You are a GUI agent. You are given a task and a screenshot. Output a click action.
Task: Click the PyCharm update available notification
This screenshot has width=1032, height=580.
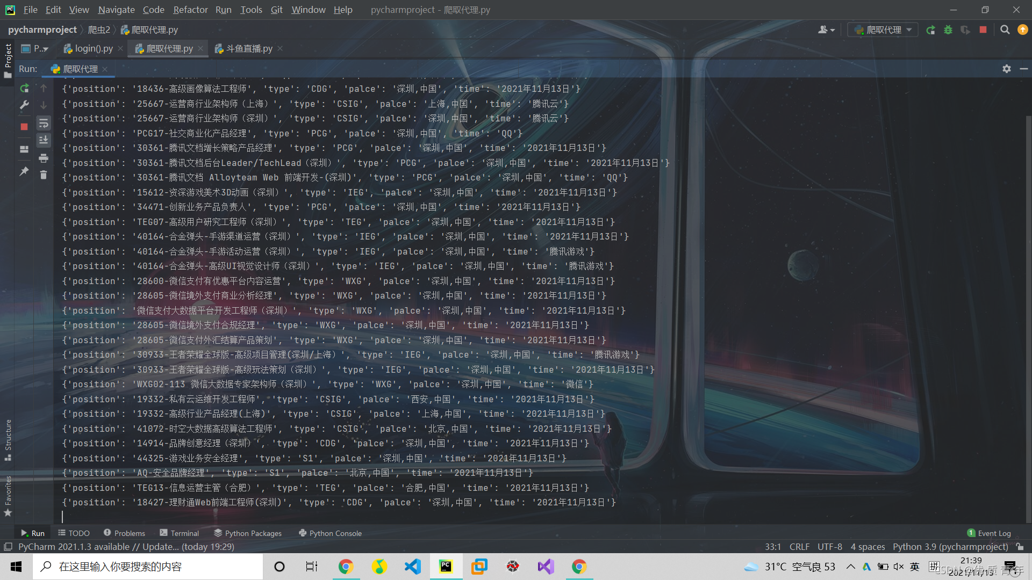click(126, 547)
